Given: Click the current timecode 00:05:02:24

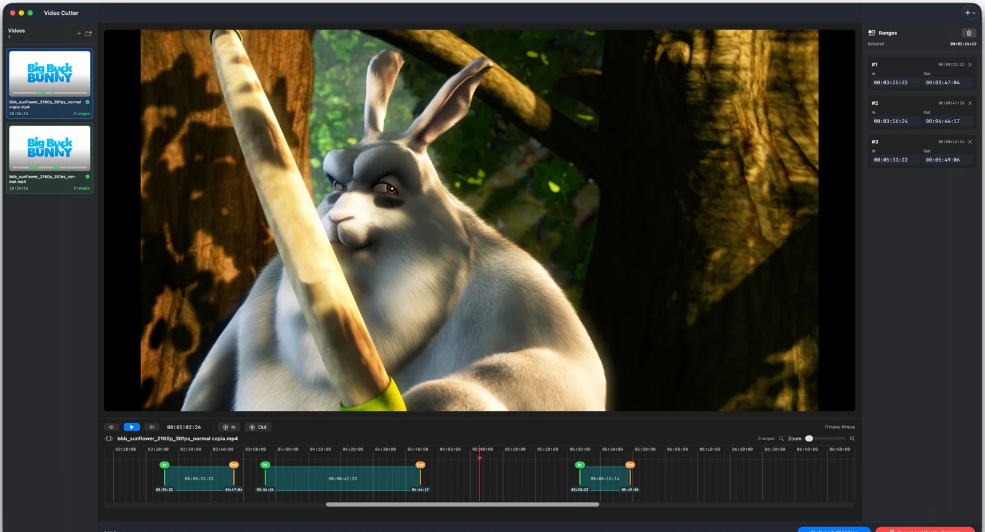Looking at the screenshot, I should pos(184,427).
